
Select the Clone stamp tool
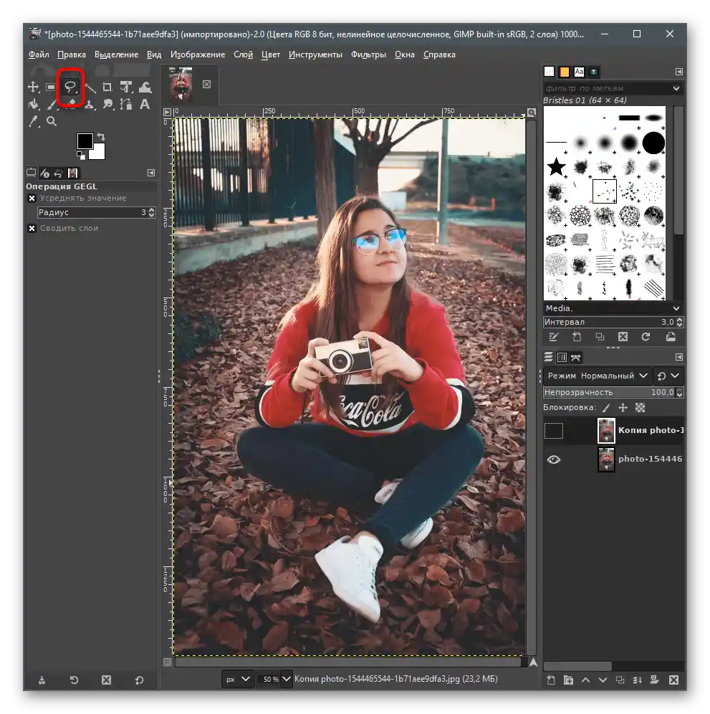90,105
